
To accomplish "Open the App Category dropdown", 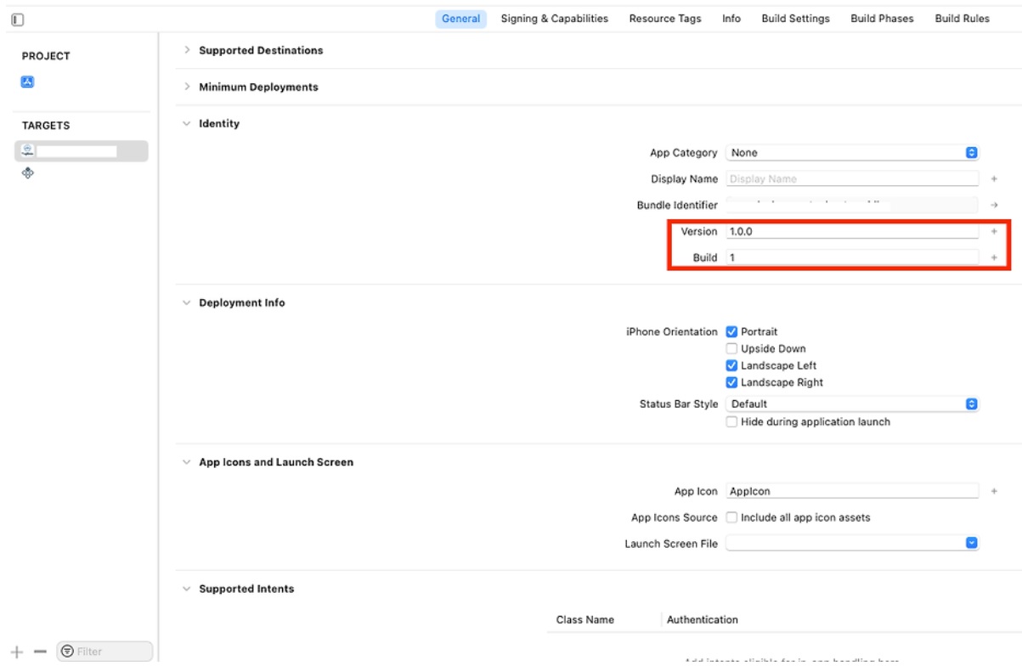I will (x=853, y=153).
